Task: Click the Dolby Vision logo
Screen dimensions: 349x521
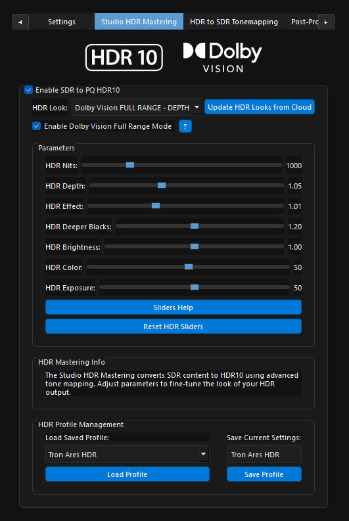Action: (x=222, y=57)
